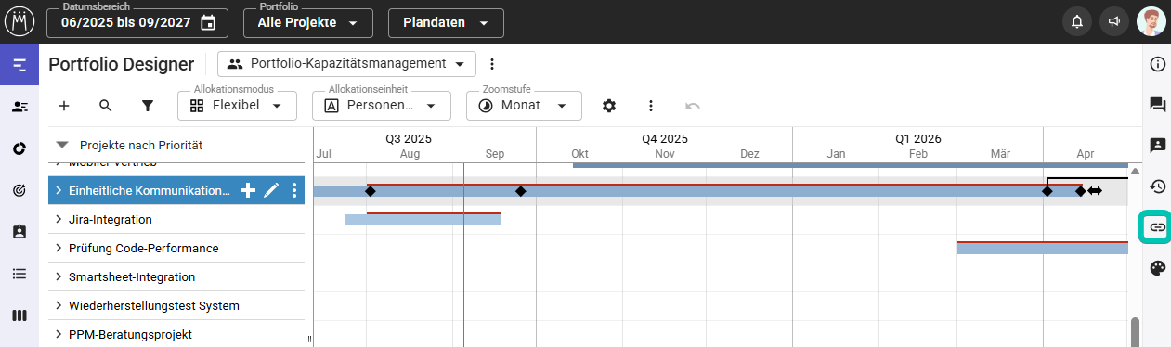
Task: Open the links panel icon
Action: pos(1157,226)
